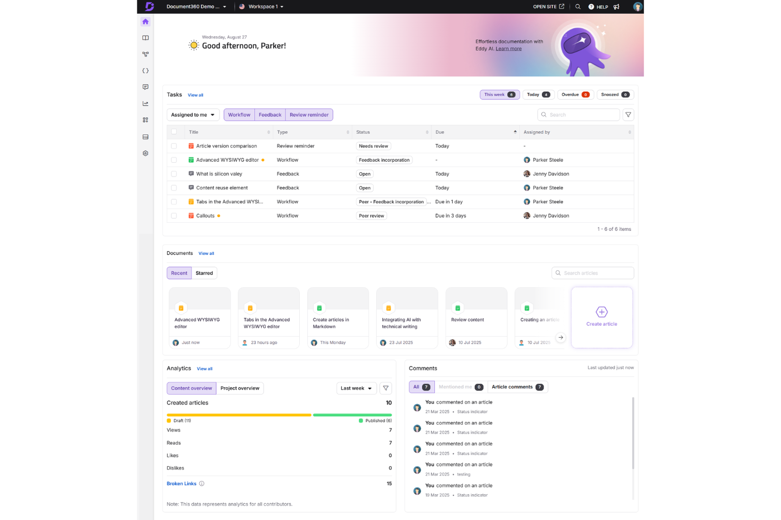This screenshot has width=781, height=520.
Task: Click the Create article card
Action: click(x=602, y=317)
